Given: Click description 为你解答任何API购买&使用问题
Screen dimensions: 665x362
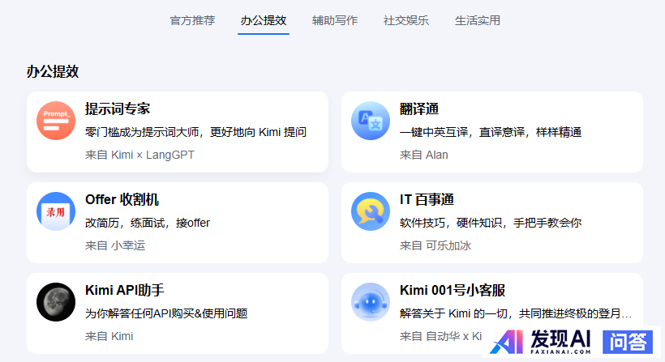Looking at the screenshot, I should click(x=166, y=313).
